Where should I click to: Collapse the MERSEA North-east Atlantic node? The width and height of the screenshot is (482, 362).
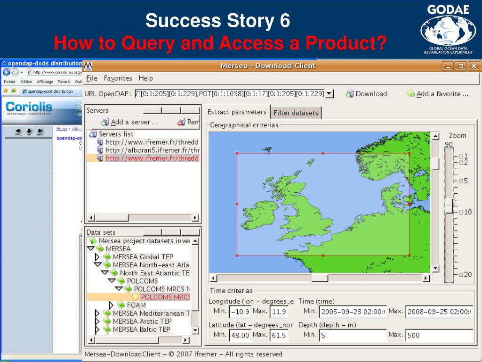(x=98, y=264)
